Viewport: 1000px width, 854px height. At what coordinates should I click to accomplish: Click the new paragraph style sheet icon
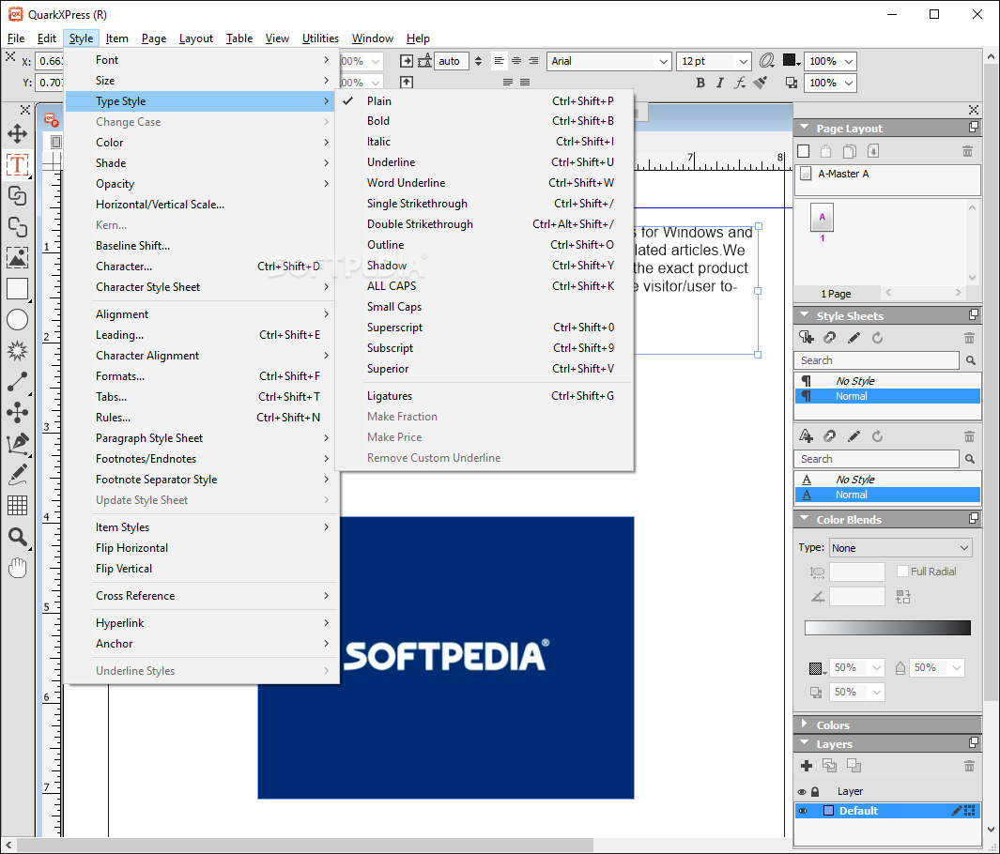click(x=807, y=338)
